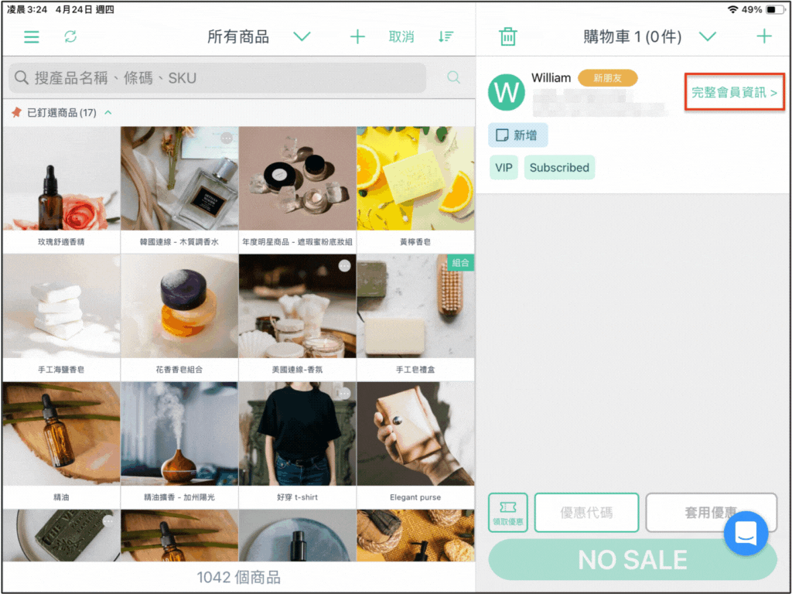This screenshot has width=792, height=594.
Task: Check the Wi-Fi status icon
Action: pos(732,9)
